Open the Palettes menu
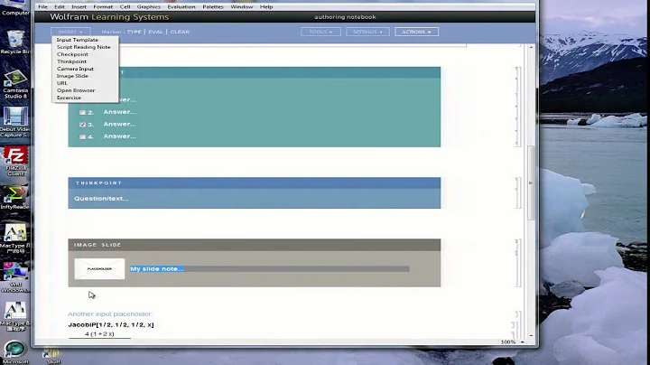 (x=213, y=6)
